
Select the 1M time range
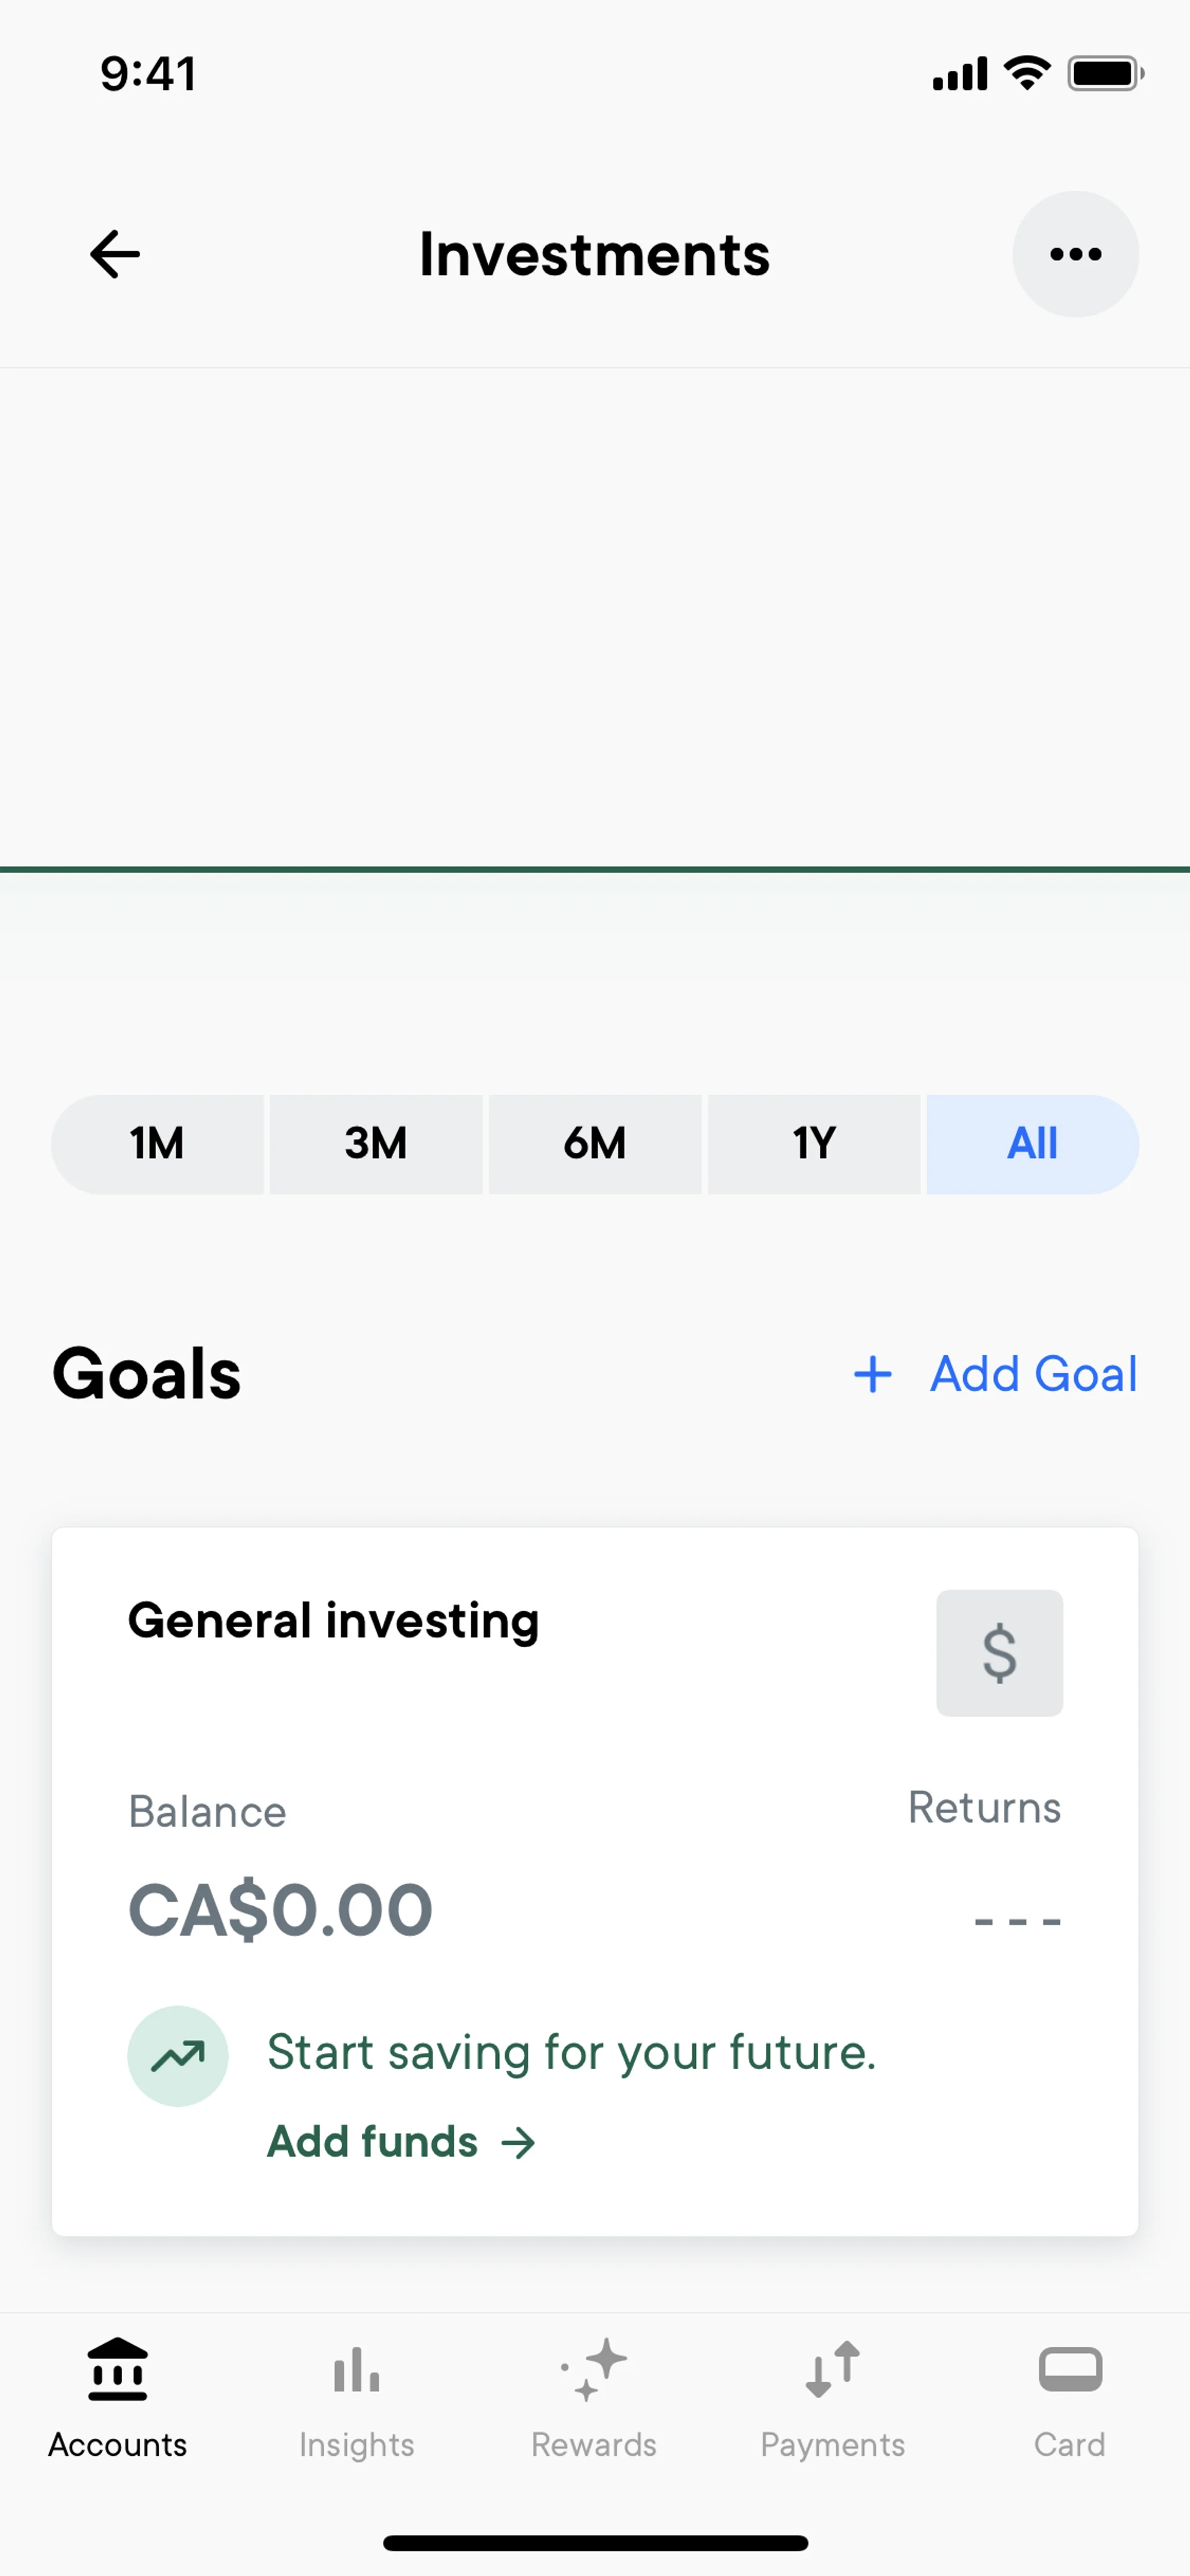pos(157,1144)
